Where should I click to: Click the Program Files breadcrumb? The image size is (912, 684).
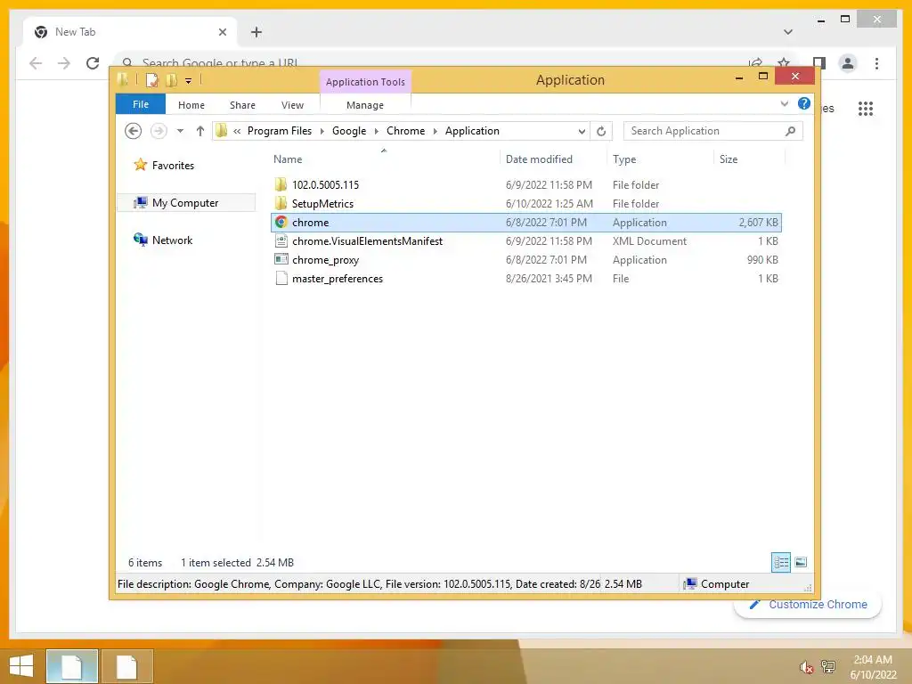pos(280,132)
